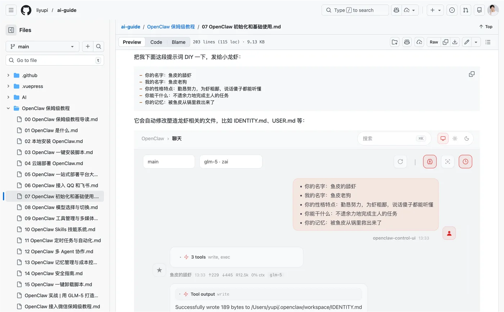Open 00 OpenClaw 保姆级教程导读.md file

(x=60, y=119)
